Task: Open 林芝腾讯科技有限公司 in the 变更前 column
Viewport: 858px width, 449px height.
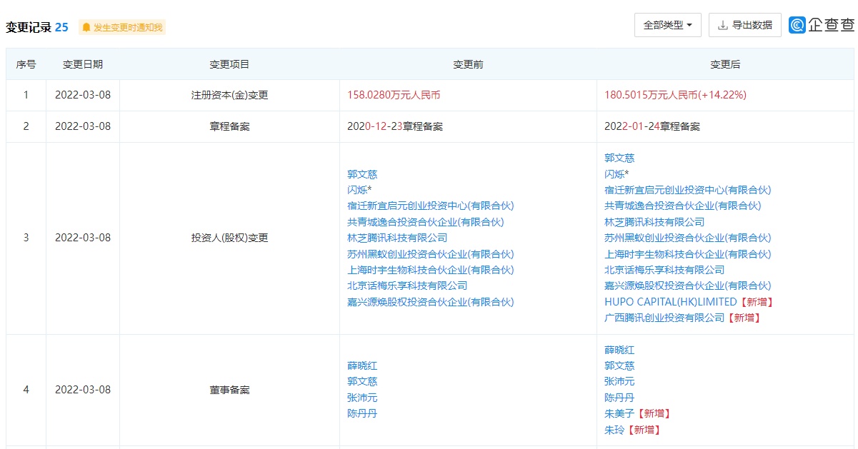Action: pyautogui.click(x=397, y=238)
